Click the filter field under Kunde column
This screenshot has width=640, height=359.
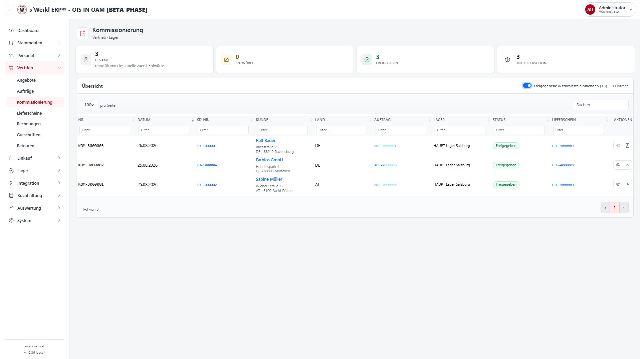[x=282, y=130]
